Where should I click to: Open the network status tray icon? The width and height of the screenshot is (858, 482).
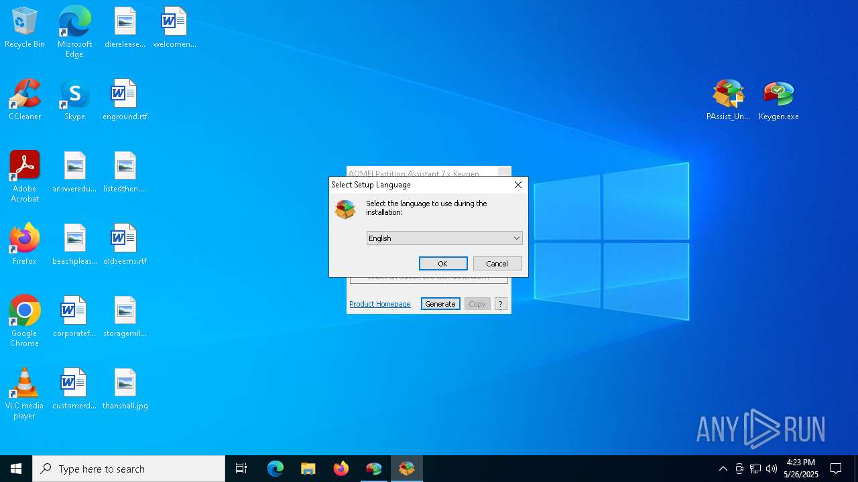(x=755, y=469)
